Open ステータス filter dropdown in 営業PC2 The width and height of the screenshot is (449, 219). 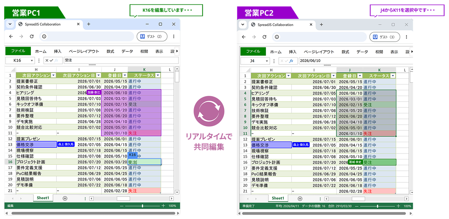[393, 76]
